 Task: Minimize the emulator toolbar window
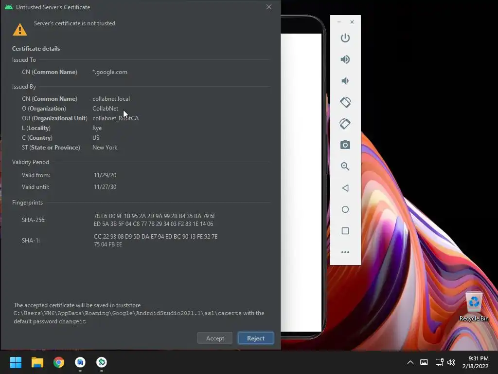coord(339,22)
